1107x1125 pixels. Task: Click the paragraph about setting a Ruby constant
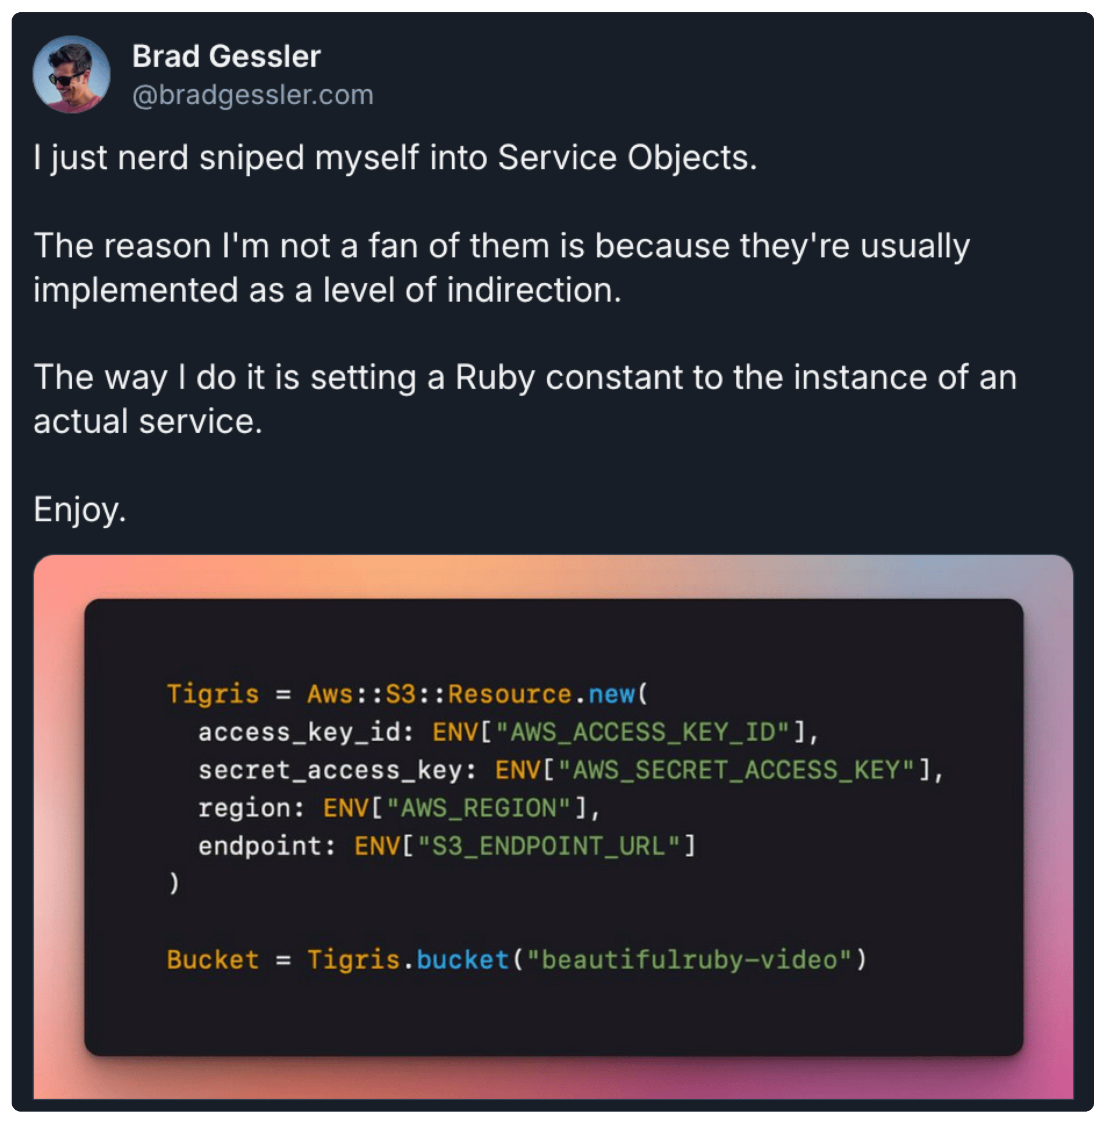pos(525,399)
